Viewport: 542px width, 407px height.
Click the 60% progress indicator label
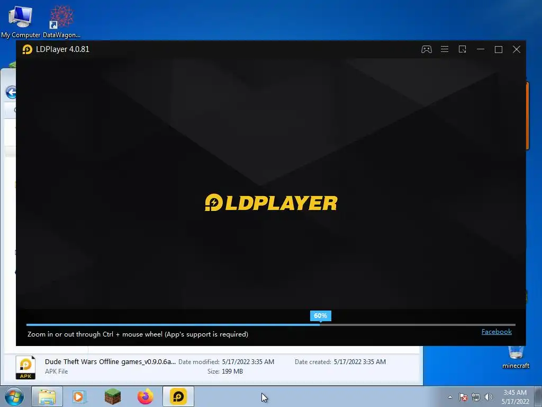[320, 316]
